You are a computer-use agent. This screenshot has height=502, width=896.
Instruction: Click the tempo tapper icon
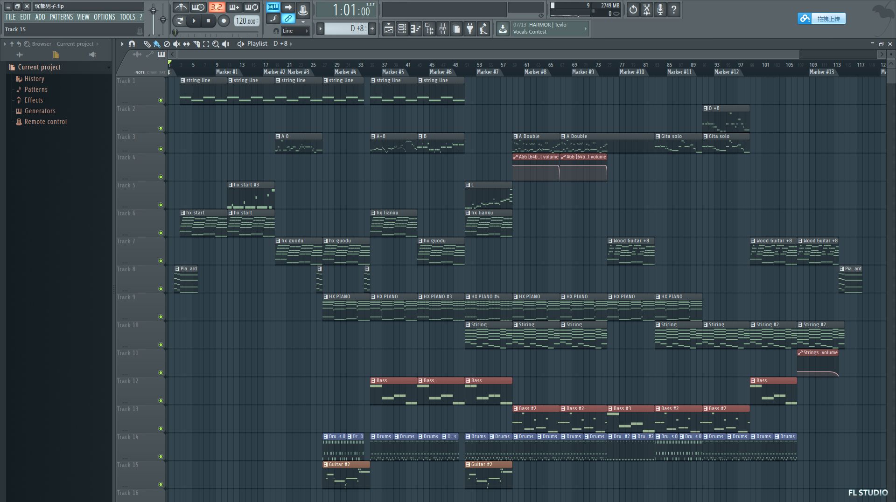(483, 29)
